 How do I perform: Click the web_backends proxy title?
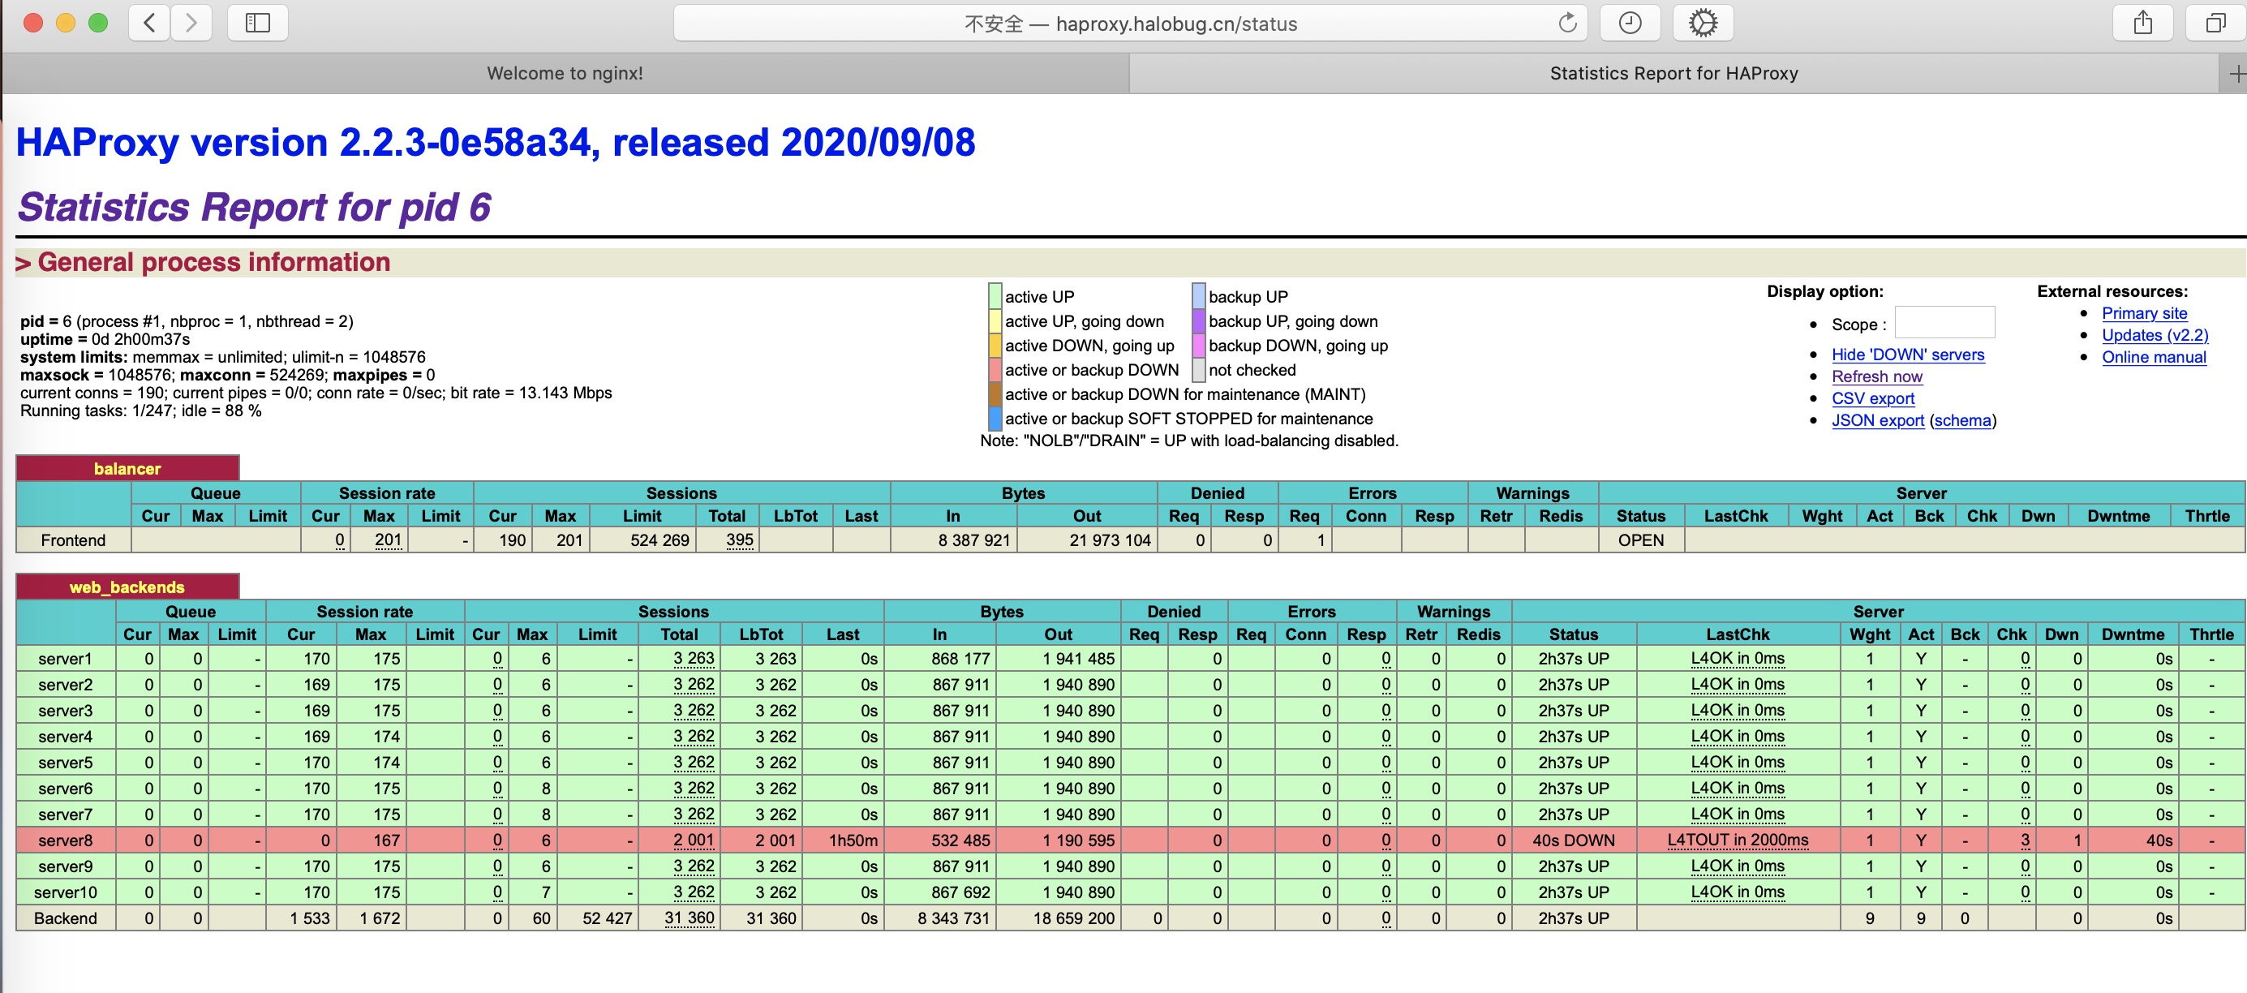(127, 587)
